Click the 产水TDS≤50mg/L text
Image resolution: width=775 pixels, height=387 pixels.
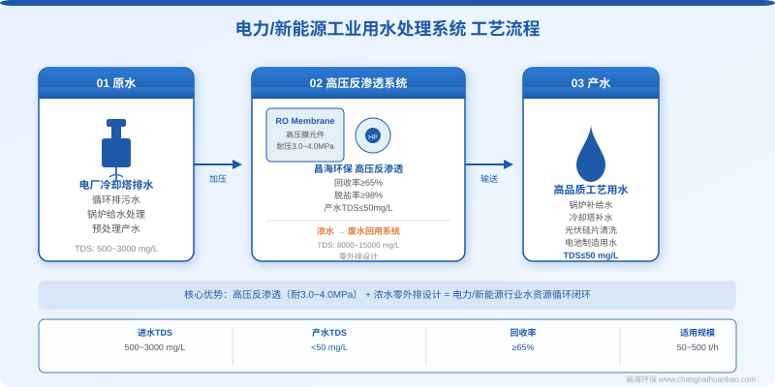(x=358, y=208)
